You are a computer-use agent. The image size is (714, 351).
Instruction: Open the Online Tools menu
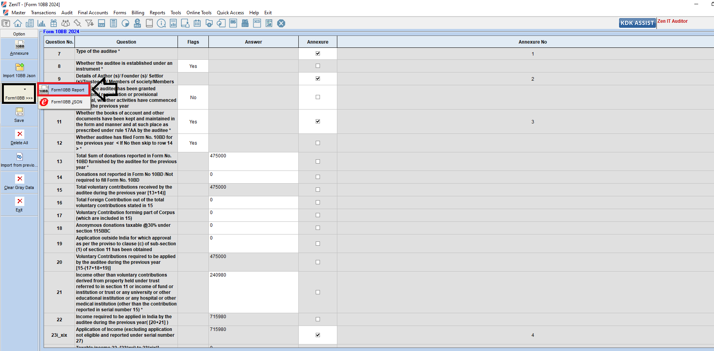point(199,13)
